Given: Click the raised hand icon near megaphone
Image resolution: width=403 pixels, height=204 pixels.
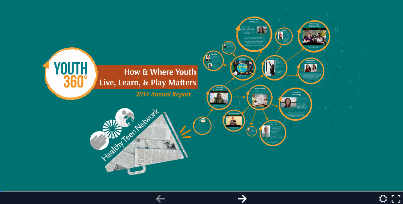Looking at the screenshot, I should (99, 141).
